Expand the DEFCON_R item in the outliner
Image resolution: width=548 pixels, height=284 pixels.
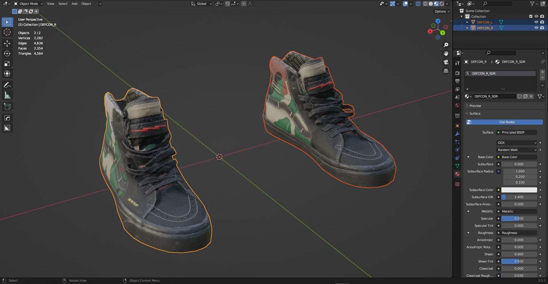point(467,28)
